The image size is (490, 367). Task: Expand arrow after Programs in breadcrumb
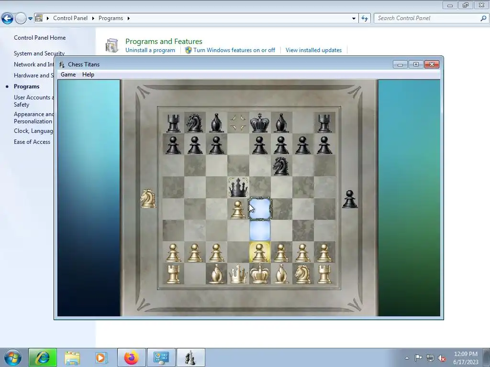coord(128,19)
